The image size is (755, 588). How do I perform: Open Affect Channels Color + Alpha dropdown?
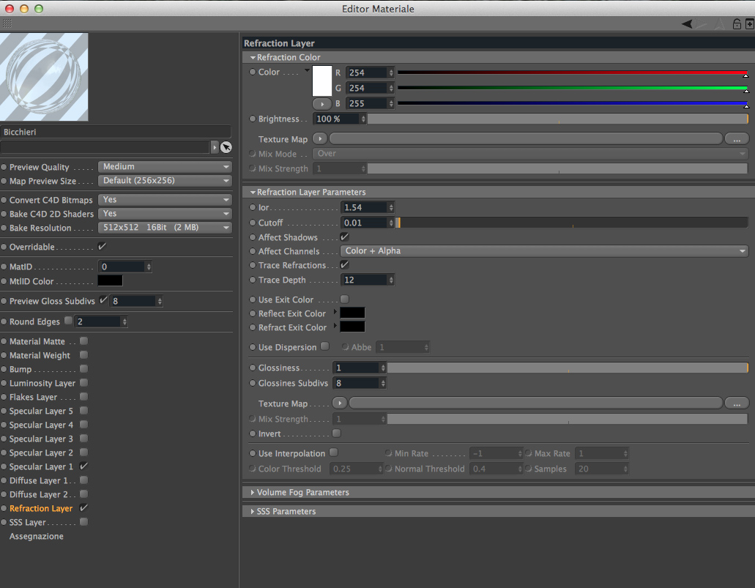pos(544,251)
